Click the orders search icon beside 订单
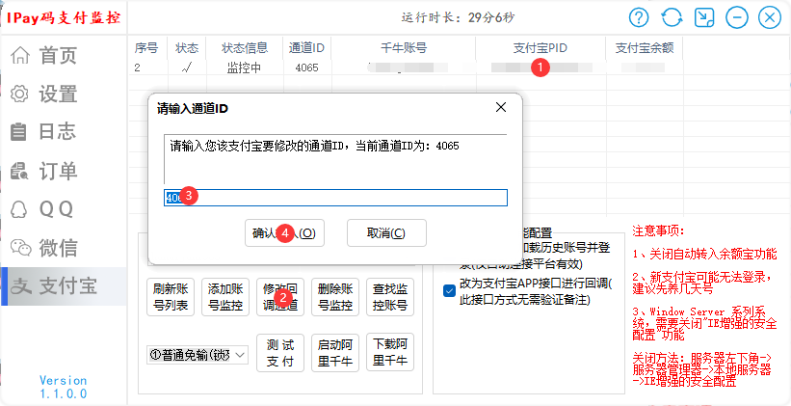This screenshot has height=406, width=791. 19,172
